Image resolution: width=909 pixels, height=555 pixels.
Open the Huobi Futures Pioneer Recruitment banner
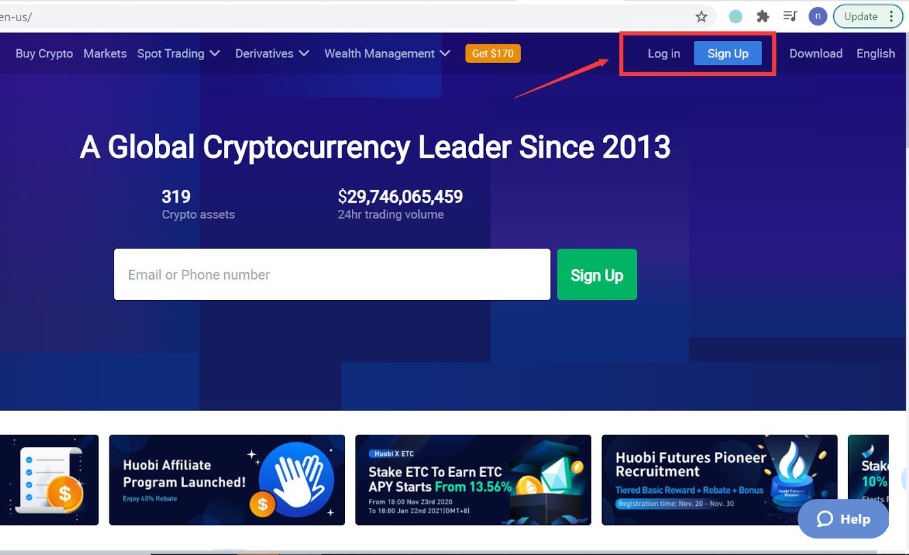pyautogui.click(x=719, y=480)
